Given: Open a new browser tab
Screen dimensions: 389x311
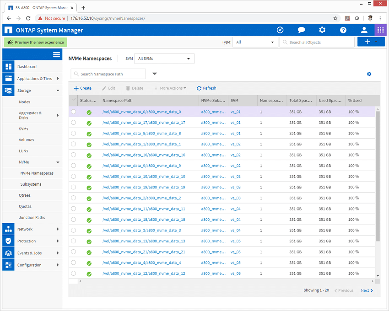Looking at the screenshot, I should [x=83, y=8].
